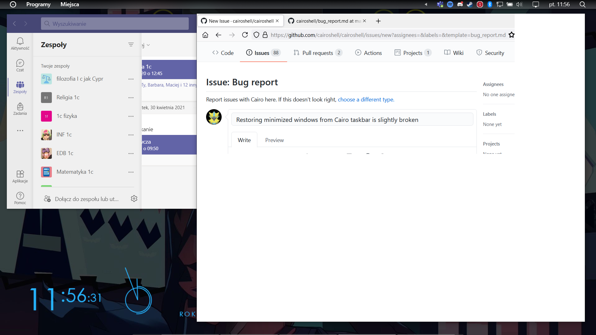The image size is (596, 335).
Task: Switch to the Preview tab
Action: pos(274,140)
